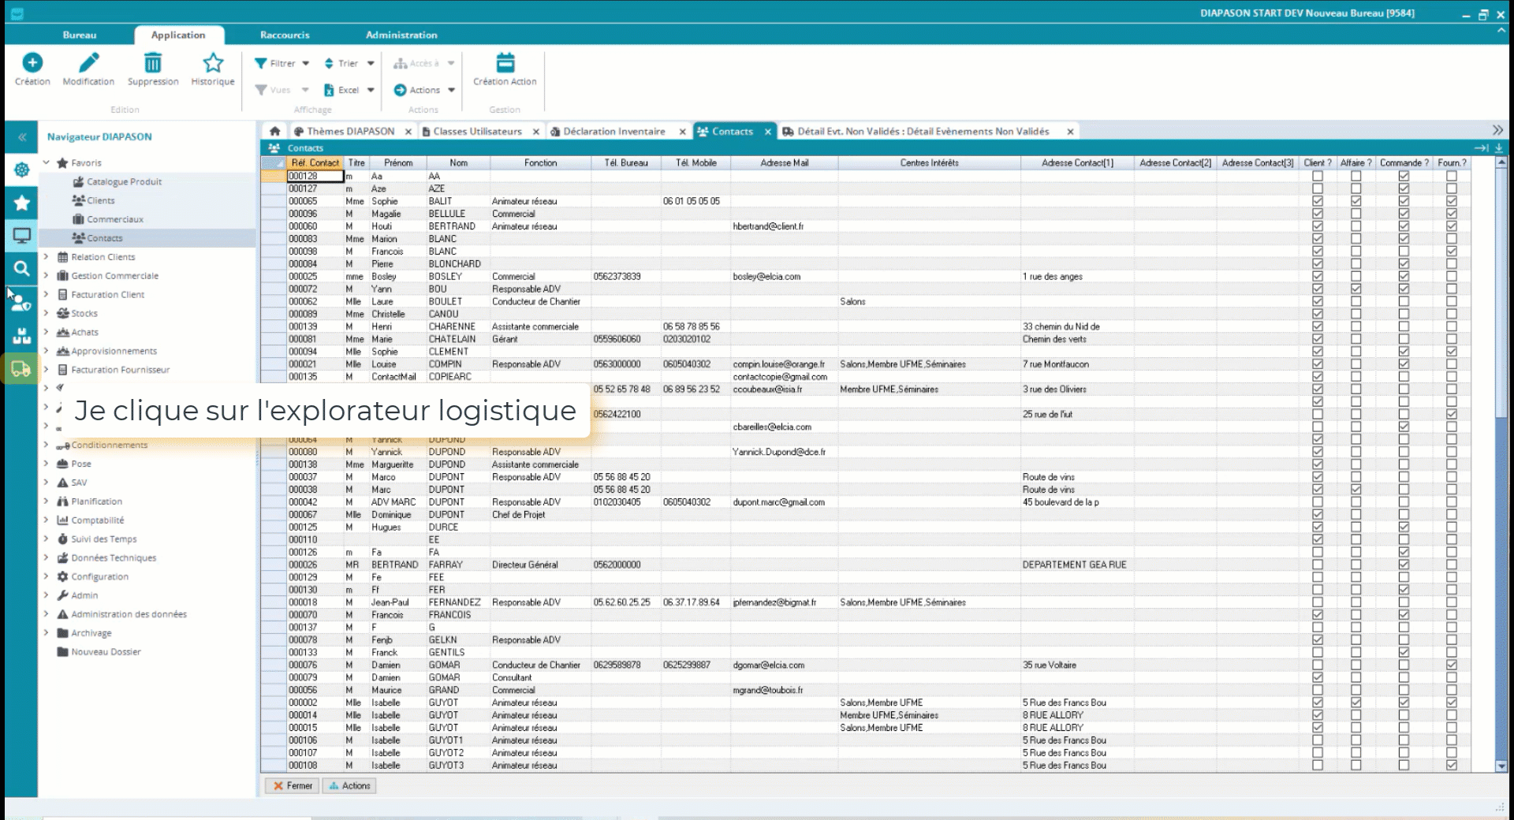Click the Création plus icon

(32, 63)
